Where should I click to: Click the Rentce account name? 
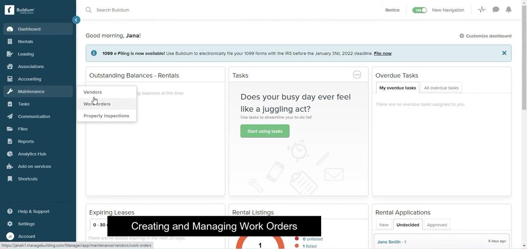click(x=392, y=10)
